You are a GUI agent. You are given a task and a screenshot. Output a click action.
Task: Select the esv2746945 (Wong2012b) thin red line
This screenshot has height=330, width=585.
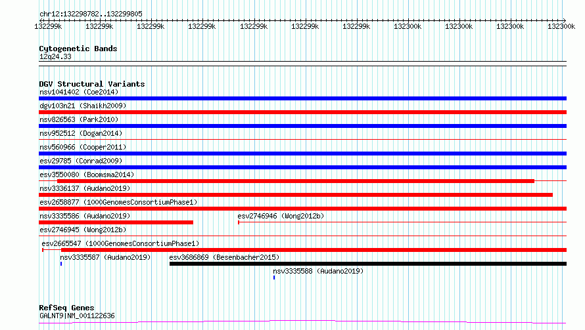(x=302, y=236)
